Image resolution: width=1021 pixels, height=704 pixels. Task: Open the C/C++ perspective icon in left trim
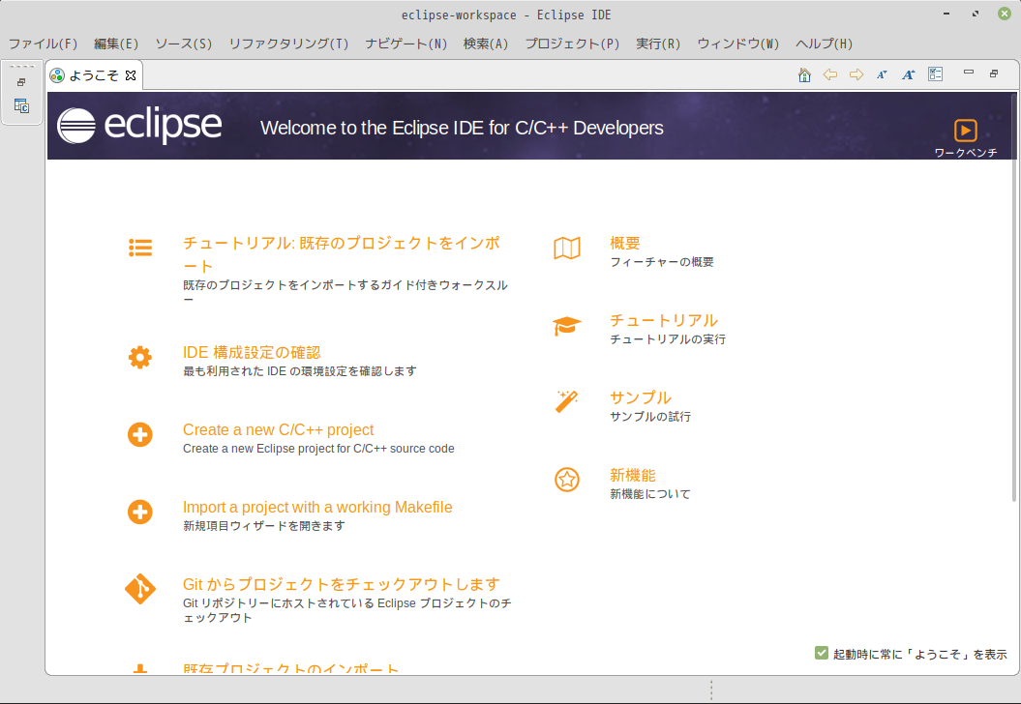pyautogui.click(x=21, y=105)
